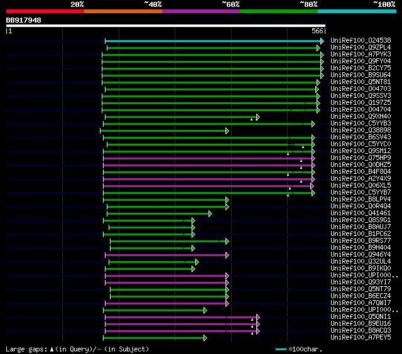Click the arrowhead ending the UniRef100_C5YYB3 alignment
Viewport: 402px width, 354px height.
point(313,124)
